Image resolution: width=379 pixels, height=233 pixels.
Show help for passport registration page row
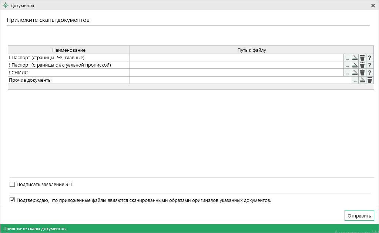[x=369, y=65]
